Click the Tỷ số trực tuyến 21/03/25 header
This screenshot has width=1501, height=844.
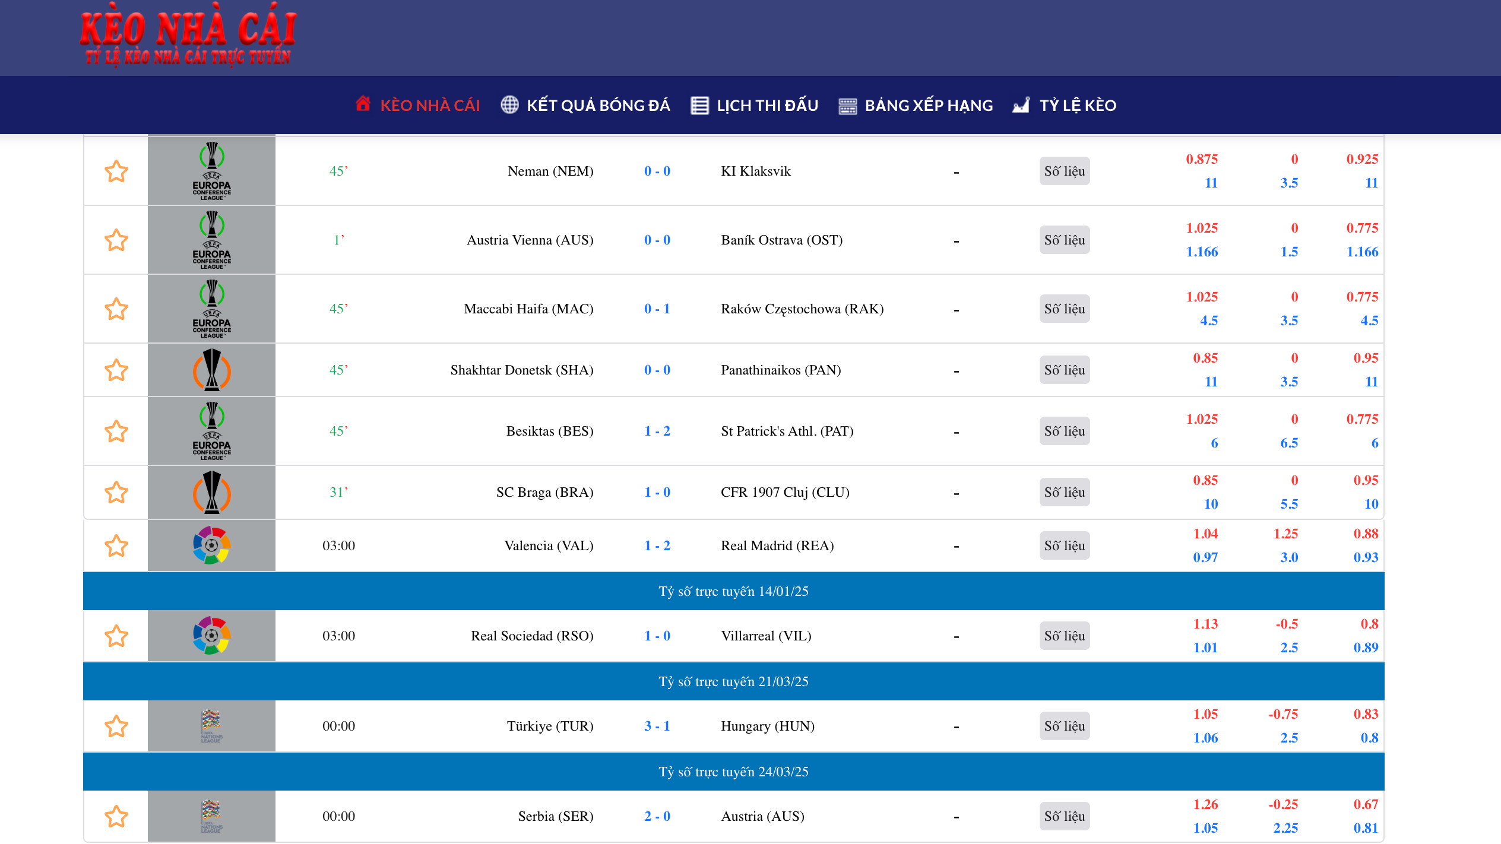[733, 681]
